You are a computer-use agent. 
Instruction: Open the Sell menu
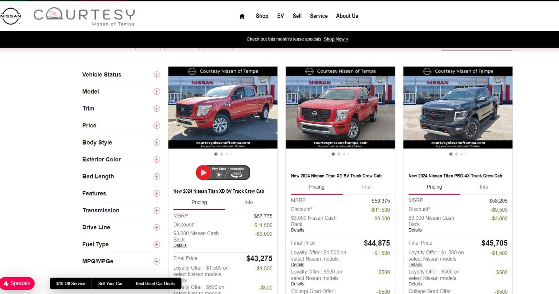tap(297, 16)
